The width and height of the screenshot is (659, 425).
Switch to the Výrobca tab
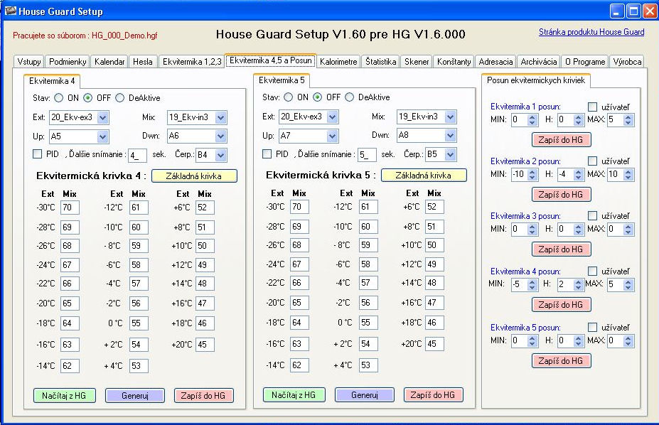(627, 62)
